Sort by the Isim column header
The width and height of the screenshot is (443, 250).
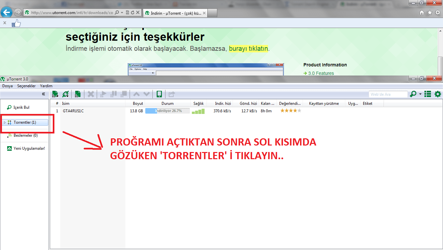click(93, 104)
